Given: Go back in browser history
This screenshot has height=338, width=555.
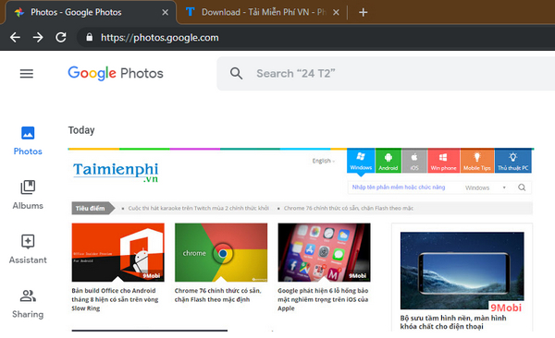Looking at the screenshot, I should (x=15, y=37).
